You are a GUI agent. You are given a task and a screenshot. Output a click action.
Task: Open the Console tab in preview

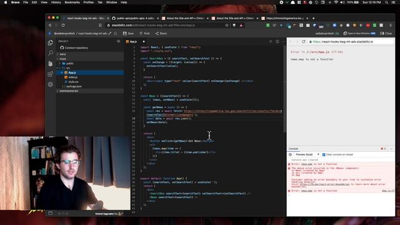(x=293, y=149)
